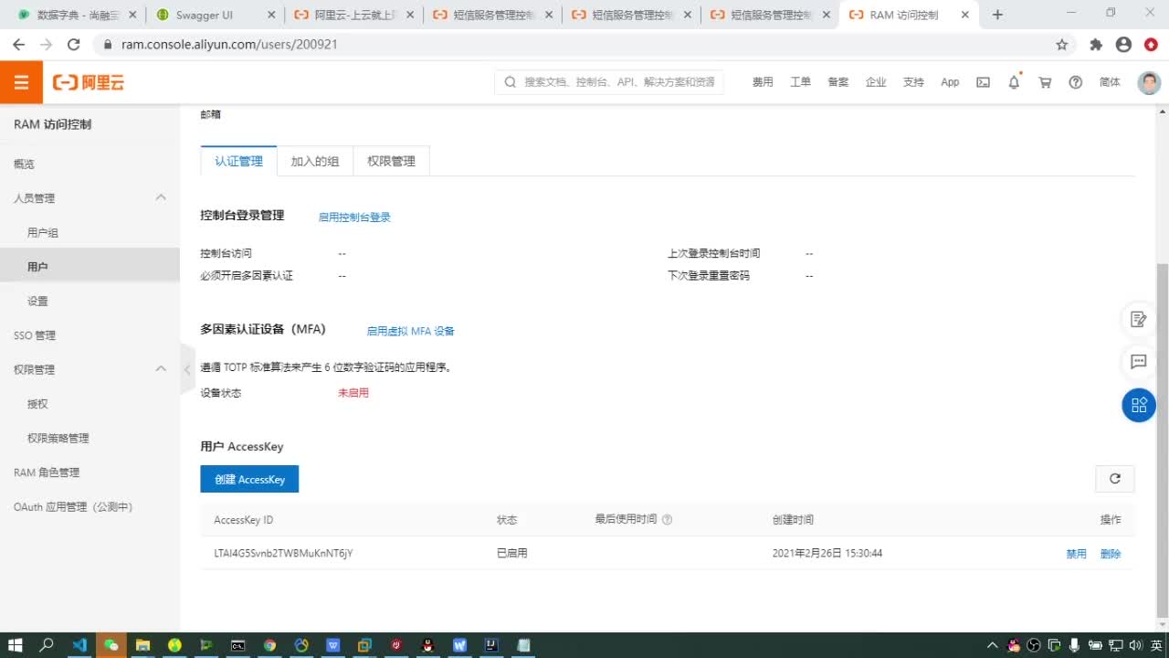The image size is (1169, 658).
Task: Click the AccessKey ID LTAI4G5Svnb2TWBMuKnNT6jY
Action: pyautogui.click(x=283, y=554)
